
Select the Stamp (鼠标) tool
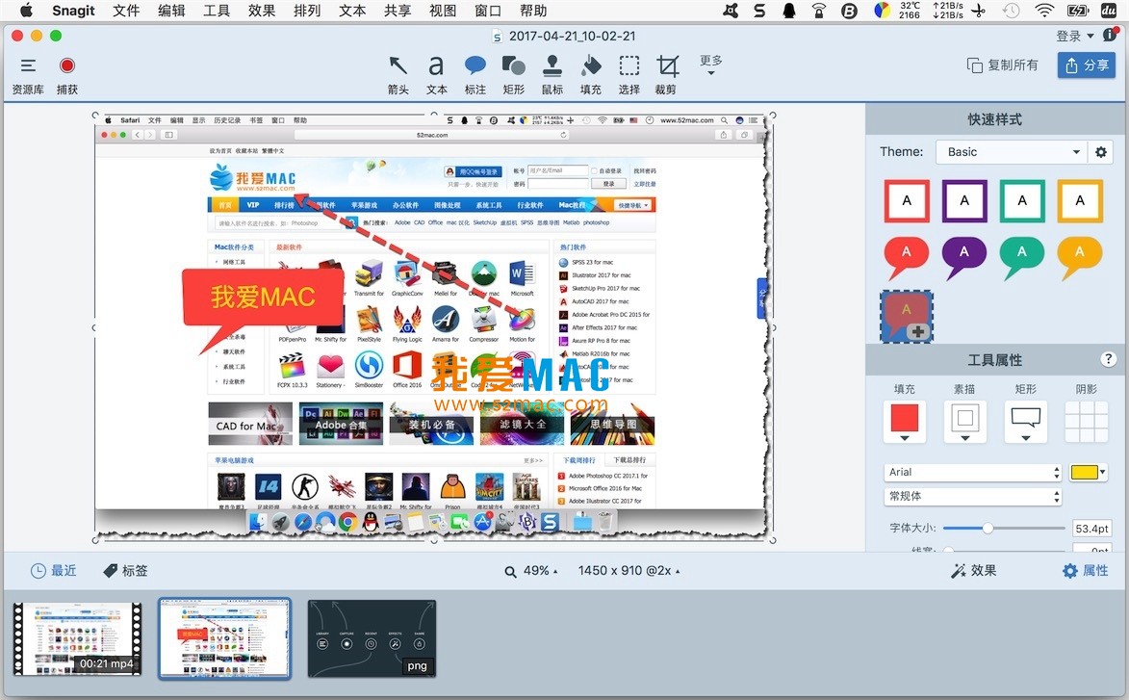[552, 76]
